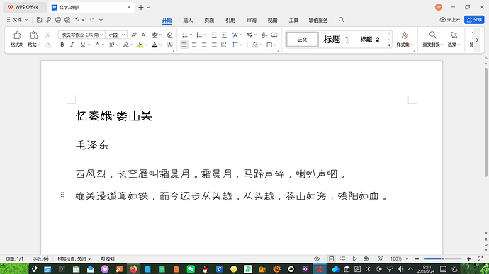Click the Sort (A-Z) icon
Screen dimensions: 489x274
(x=264, y=35)
